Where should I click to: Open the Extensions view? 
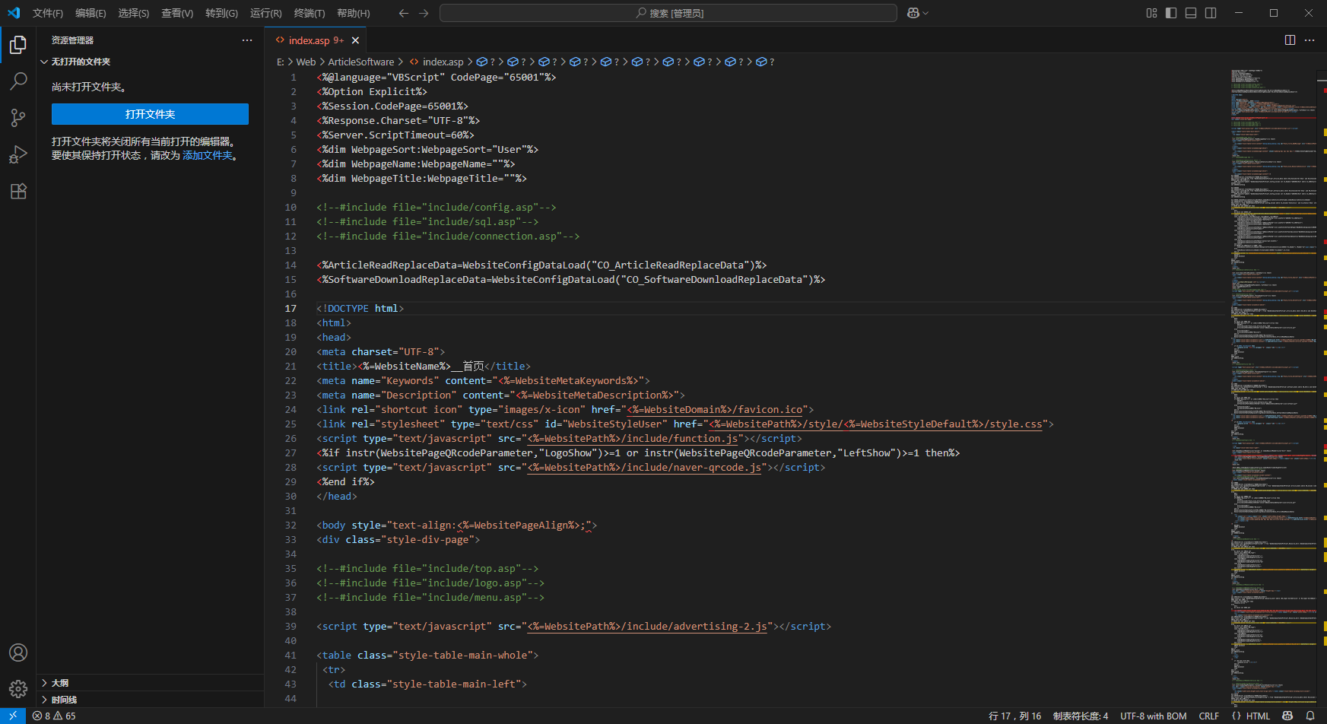pos(18,191)
